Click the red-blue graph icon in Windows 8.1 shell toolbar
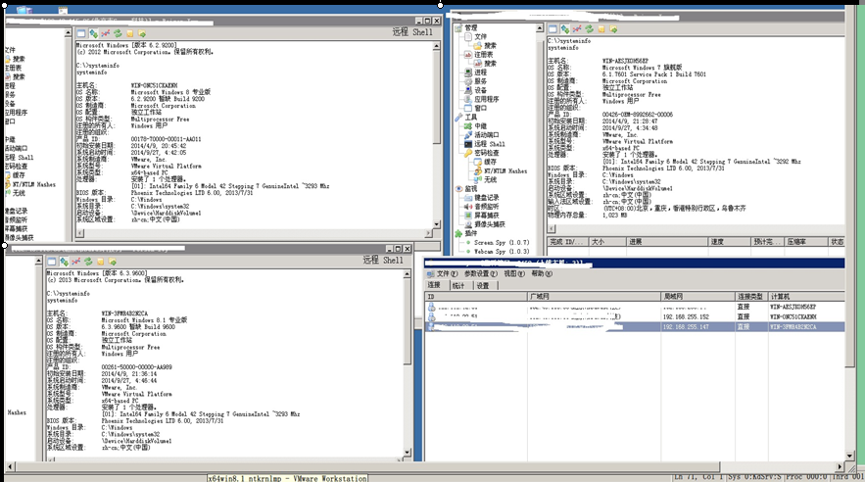This screenshot has height=482, width=865. pyautogui.click(x=76, y=262)
